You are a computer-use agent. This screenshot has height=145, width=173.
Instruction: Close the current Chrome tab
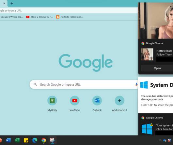(x=4, y=3)
